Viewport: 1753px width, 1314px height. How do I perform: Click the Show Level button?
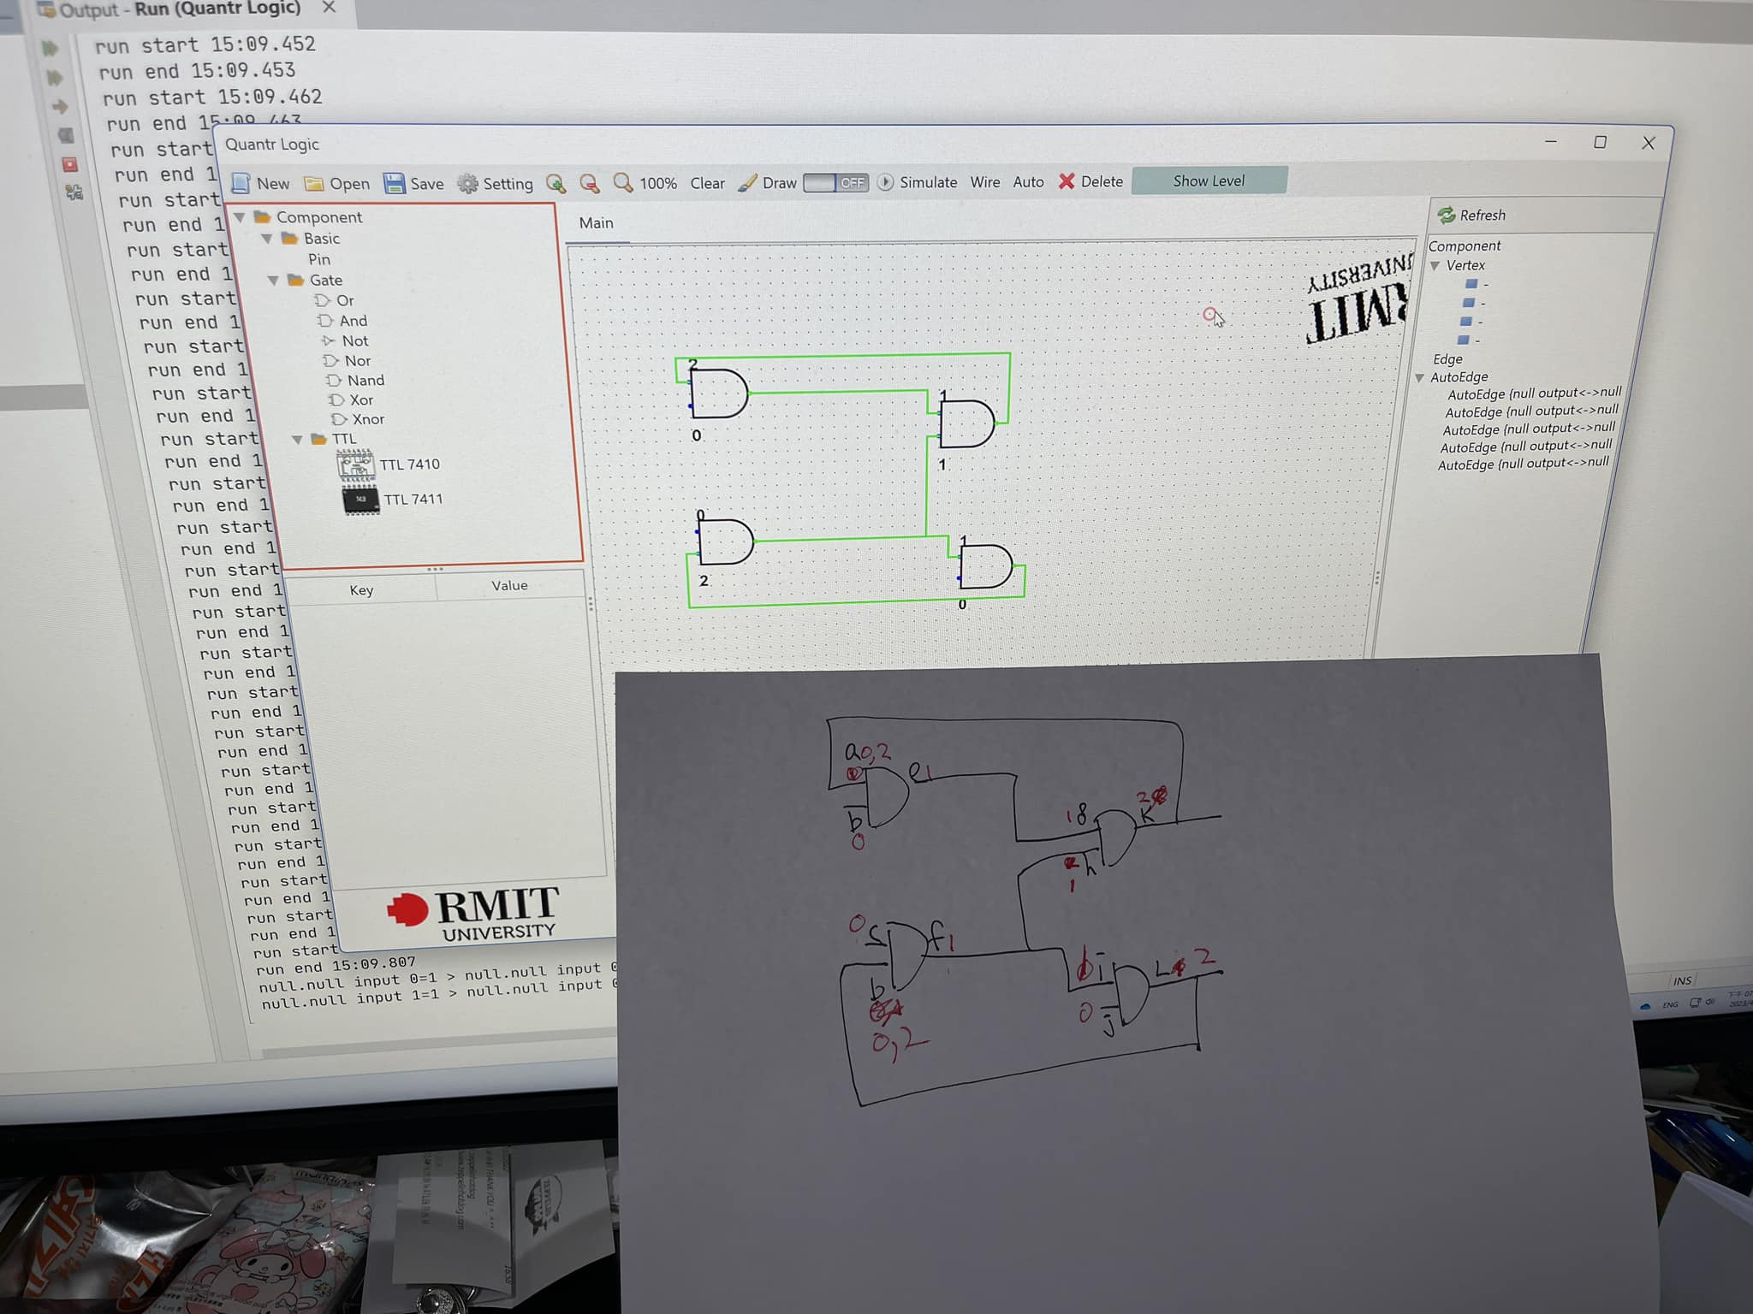pyautogui.click(x=1209, y=181)
